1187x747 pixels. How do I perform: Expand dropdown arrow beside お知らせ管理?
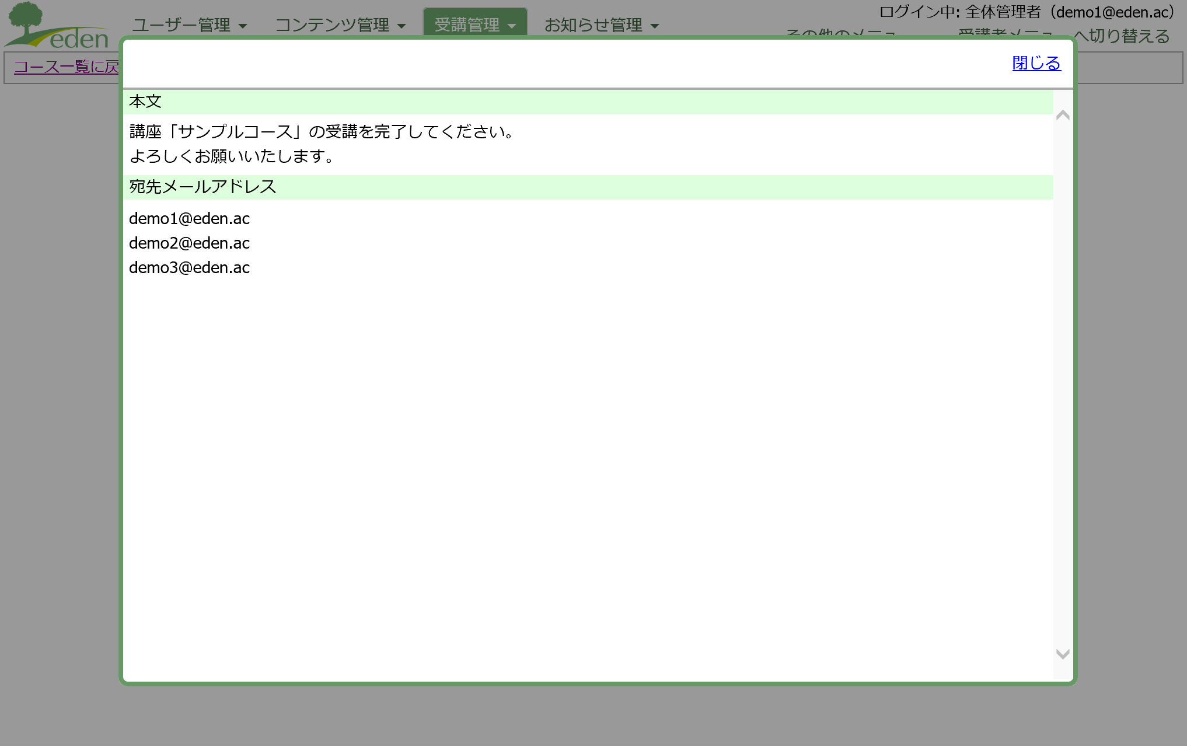(x=655, y=26)
